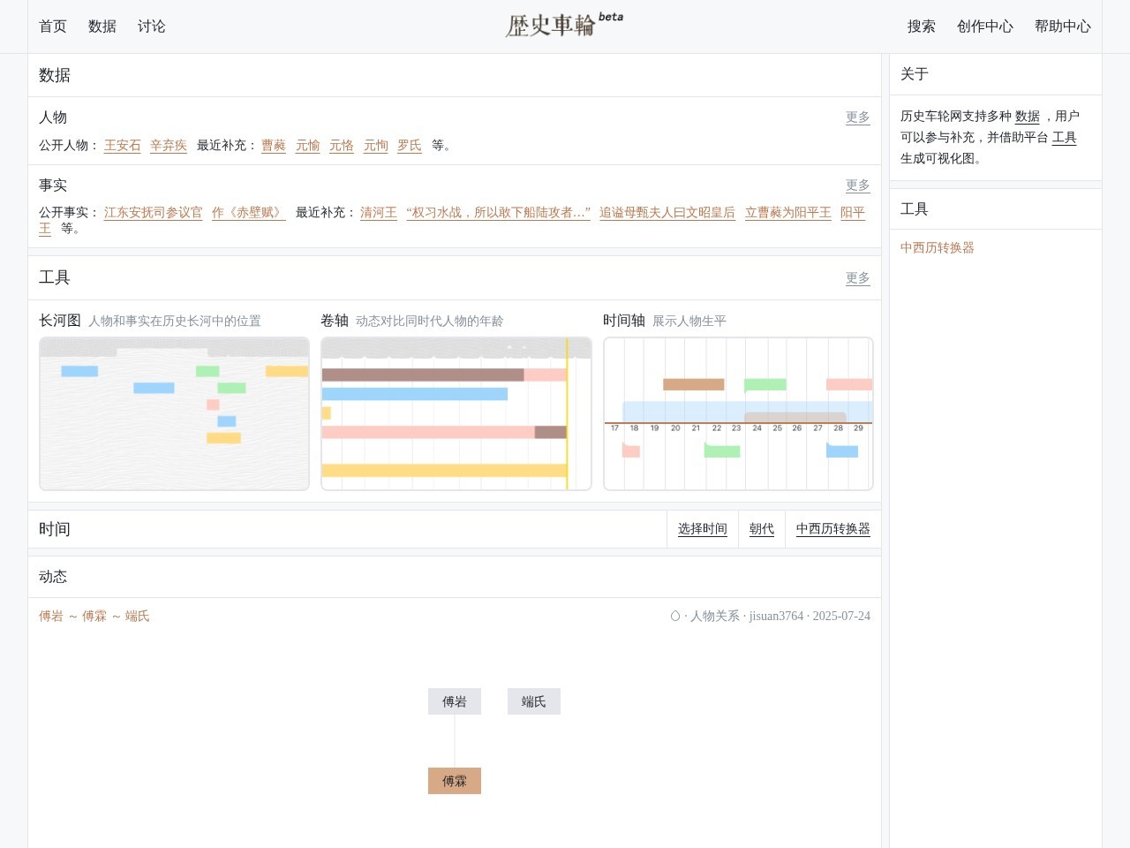Screen dimensions: 1130x848
Task: Open the 清河王 fact link
Action: tap(379, 213)
